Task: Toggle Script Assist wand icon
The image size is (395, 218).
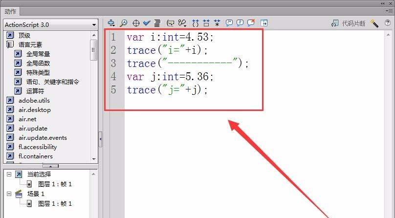Action: coord(374,23)
